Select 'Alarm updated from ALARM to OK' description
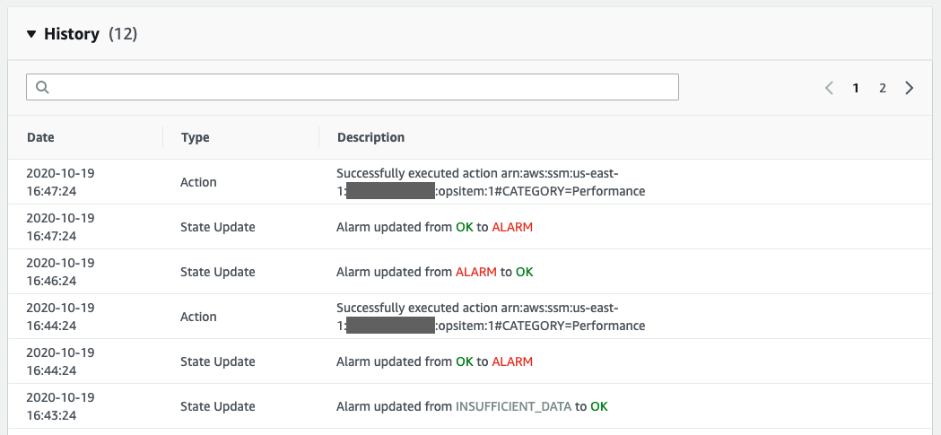Image resolution: width=941 pixels, height=435 pixels. tap(434, 272)
